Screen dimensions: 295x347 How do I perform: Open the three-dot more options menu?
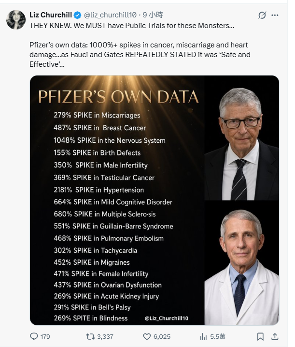point(275,15)
